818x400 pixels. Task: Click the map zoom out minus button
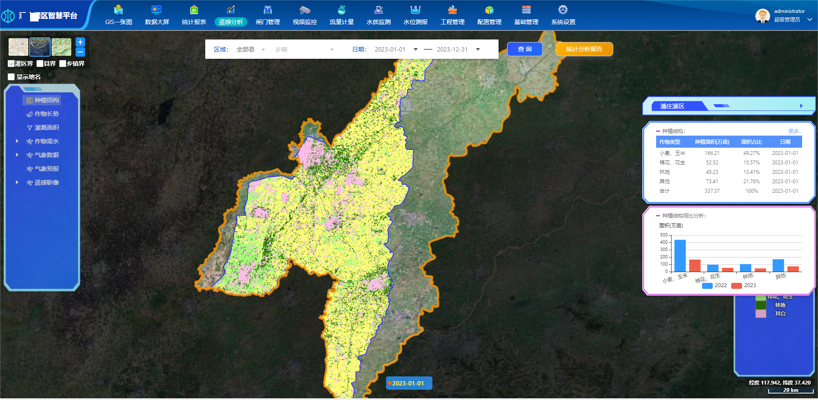80,52
